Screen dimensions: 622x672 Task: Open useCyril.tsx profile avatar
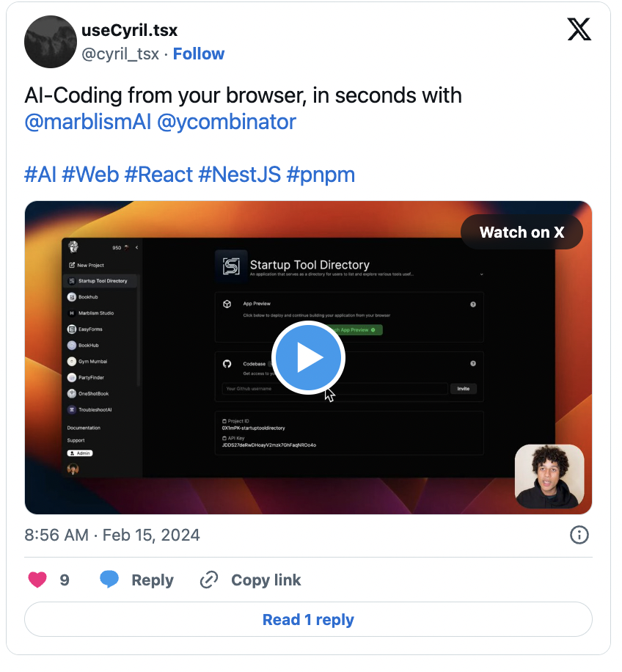(x=51, y=42)
